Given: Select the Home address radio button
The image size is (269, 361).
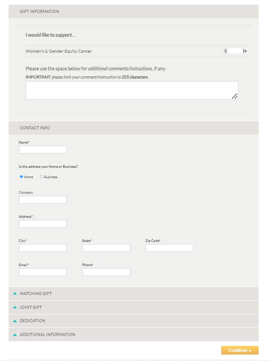Looking at the screenshot, I should (x=21, y=176).
